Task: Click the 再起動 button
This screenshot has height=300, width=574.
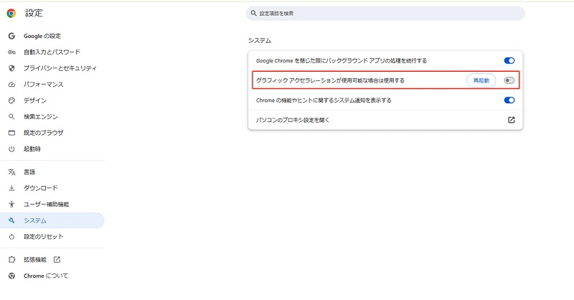Action: (481, 80)
